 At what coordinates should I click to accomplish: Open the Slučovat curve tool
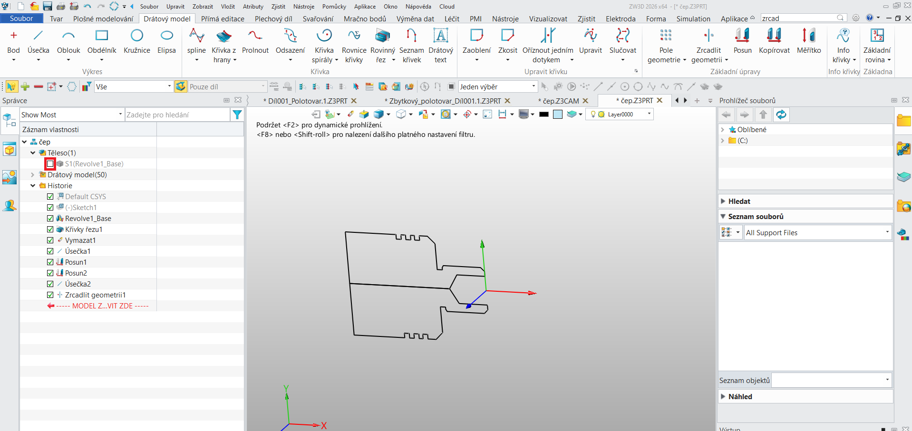pyautogui.click(x=622, y=41)
